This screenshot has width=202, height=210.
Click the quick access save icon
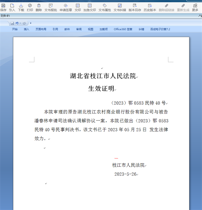[12, 23]
